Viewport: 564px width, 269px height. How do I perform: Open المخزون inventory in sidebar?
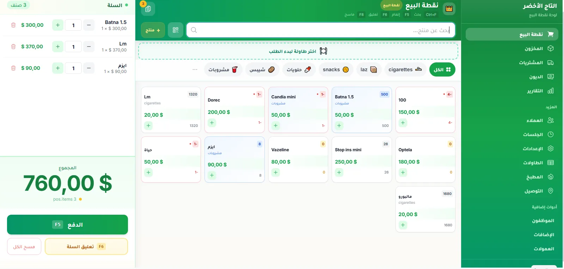click(512, 48)
